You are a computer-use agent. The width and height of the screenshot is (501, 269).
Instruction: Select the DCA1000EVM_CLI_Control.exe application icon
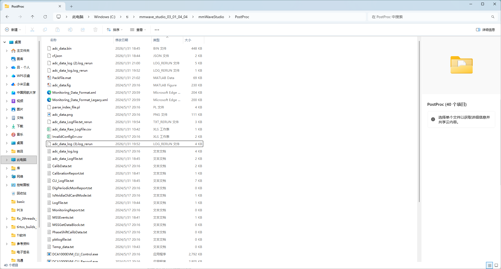click(x=49, y=254)
